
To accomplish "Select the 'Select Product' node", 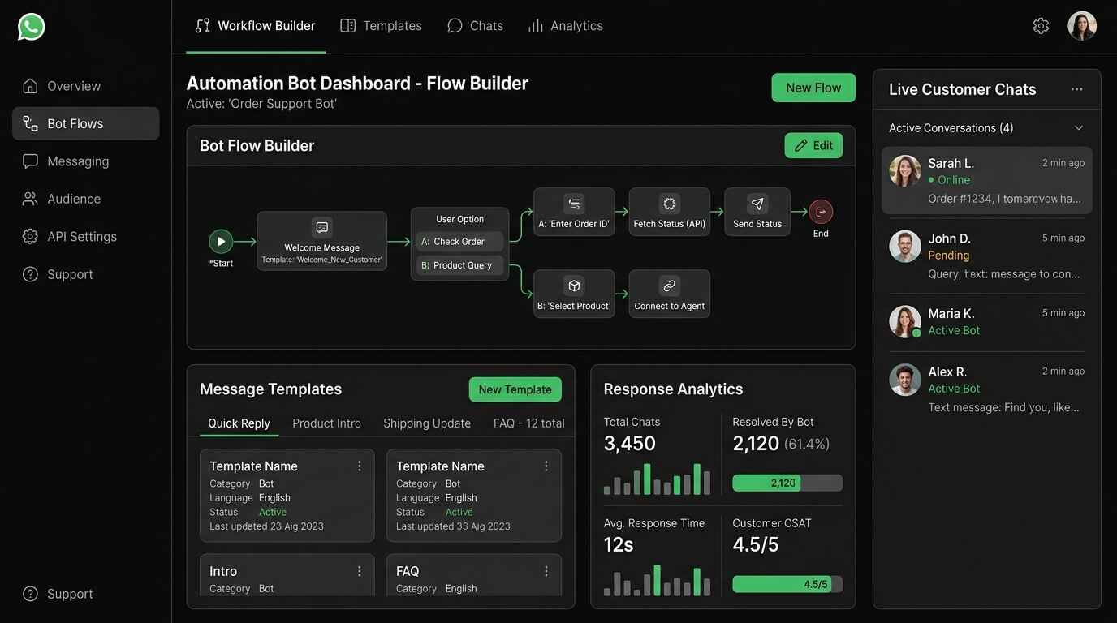I will pyautogui.click(x=574, y=294).
